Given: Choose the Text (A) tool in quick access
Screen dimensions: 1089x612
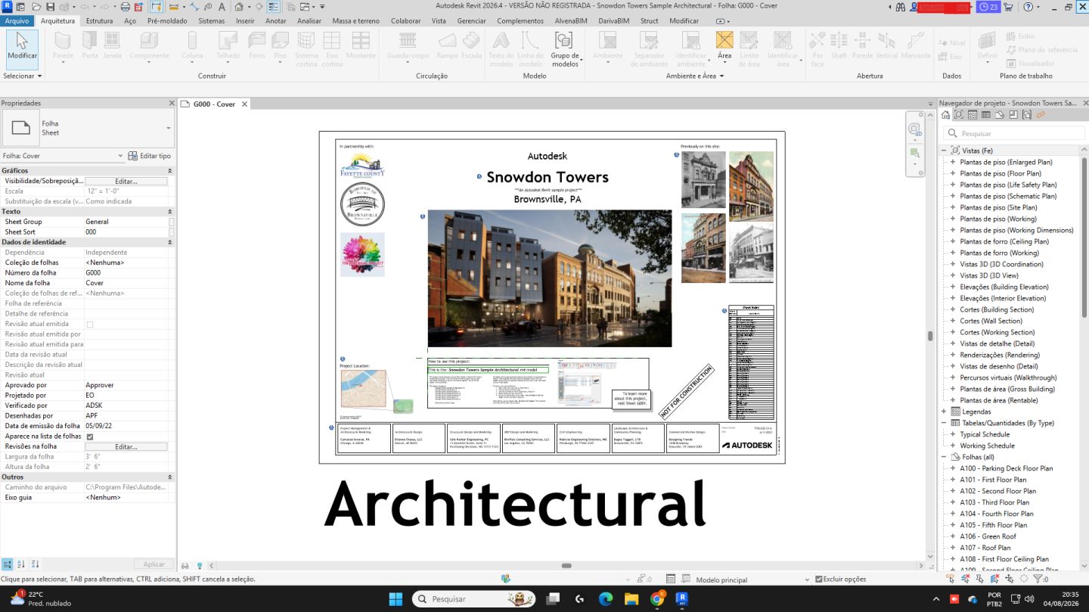Looking at the screenshot, I should [x=222, y=7].
